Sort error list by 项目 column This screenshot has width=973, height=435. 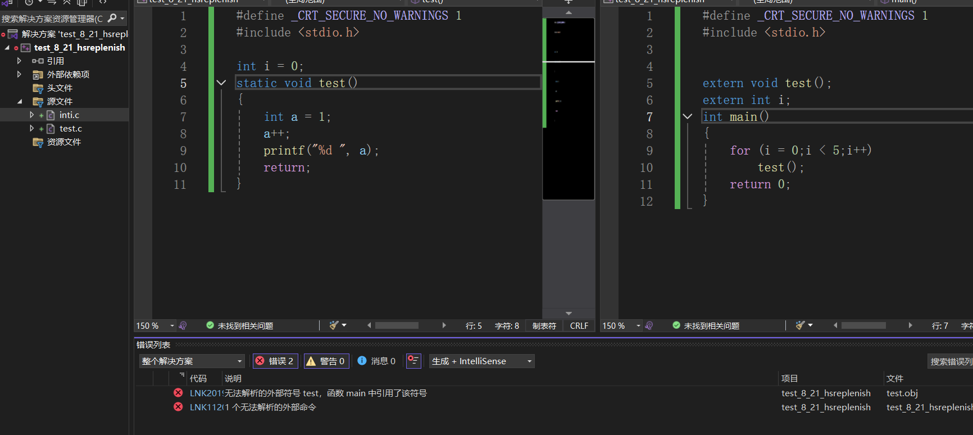(x=790, y=378)
